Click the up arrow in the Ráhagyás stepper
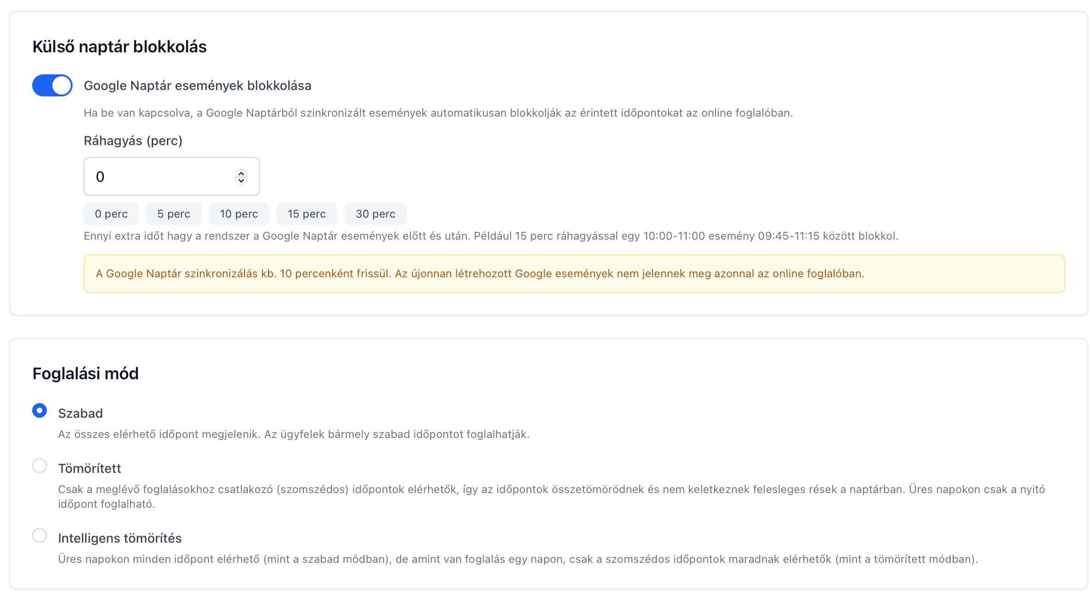Image resolution: width=1091 pixels, height=595 pixels. click(241, 173)
